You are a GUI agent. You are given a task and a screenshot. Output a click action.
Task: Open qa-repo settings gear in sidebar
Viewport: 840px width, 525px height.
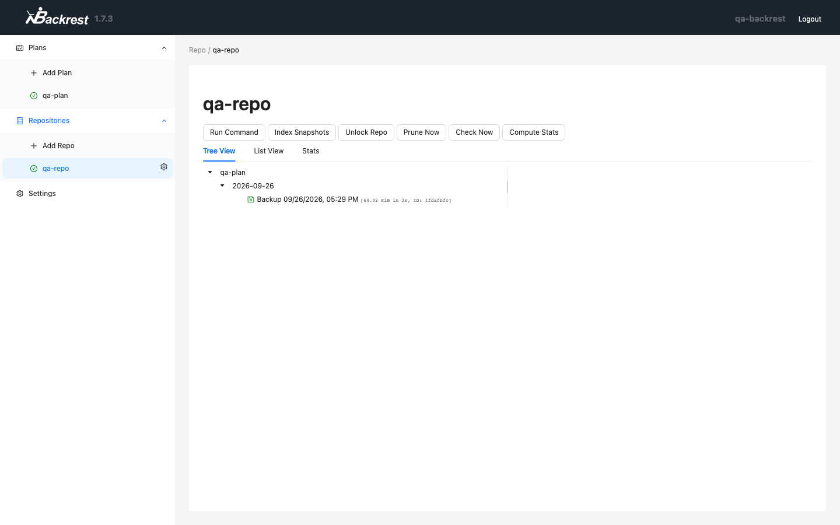(x=164, y=167)
